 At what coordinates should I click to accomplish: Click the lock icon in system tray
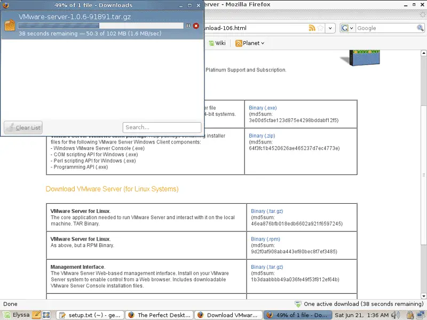(410, 315)
